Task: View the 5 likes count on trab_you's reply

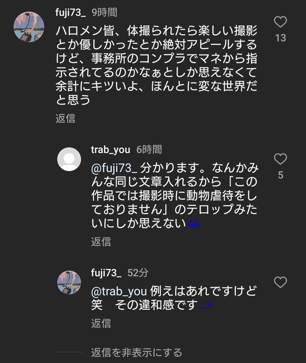Action: coord(280,175)
